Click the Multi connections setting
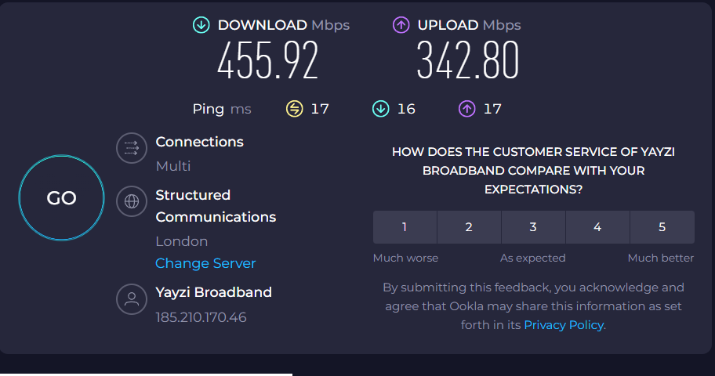Screen dimensions: 715x376 pos(173,166)
